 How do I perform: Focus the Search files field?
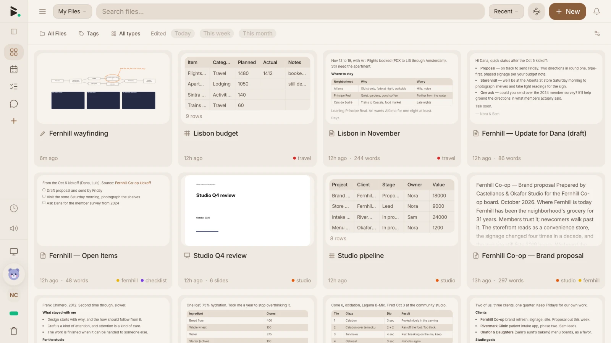[290, 11]
